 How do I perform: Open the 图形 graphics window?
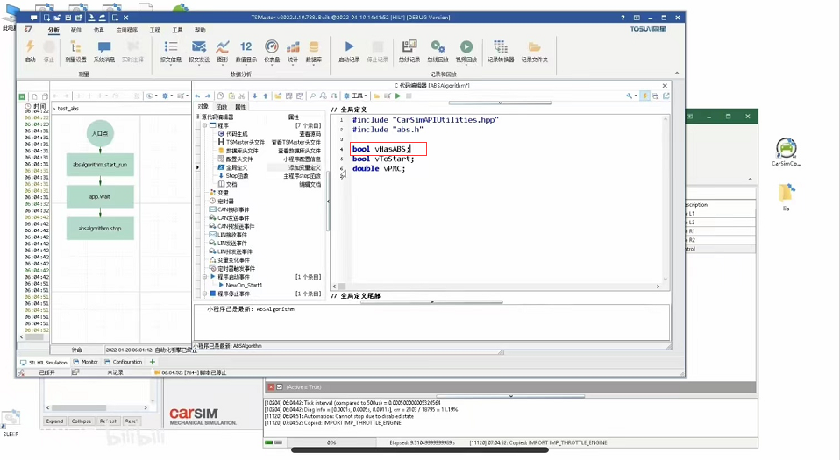223,50
